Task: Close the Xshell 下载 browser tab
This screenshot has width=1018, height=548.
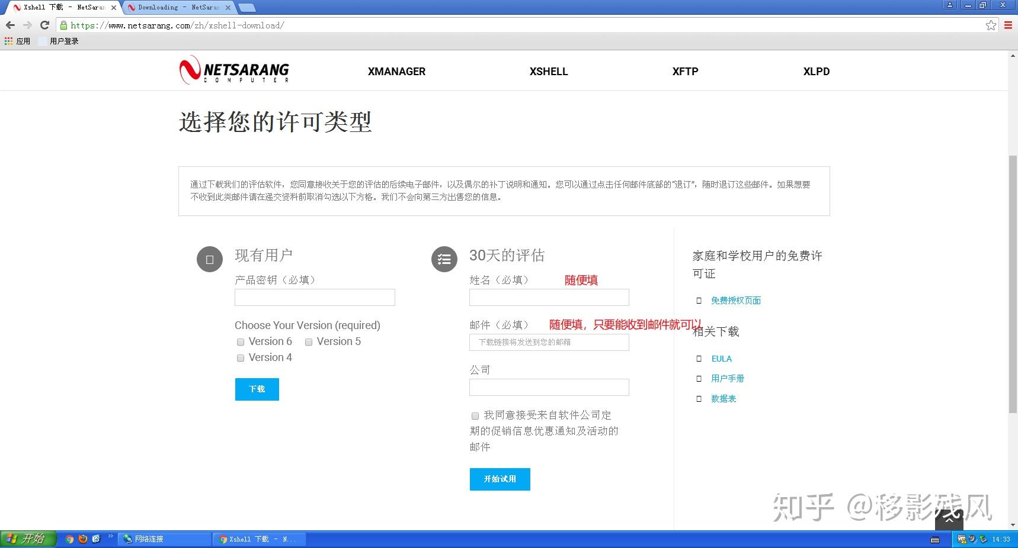Action: click(114, 8)
